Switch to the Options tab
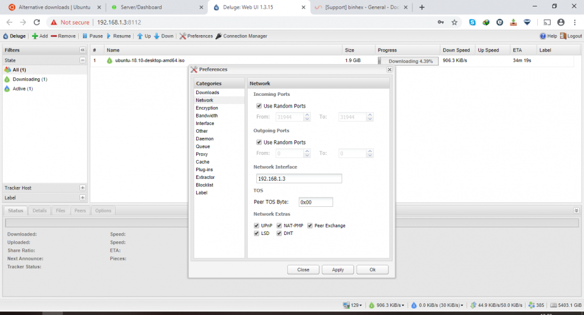This screenshot has height=315, width=584. [103, 210]
